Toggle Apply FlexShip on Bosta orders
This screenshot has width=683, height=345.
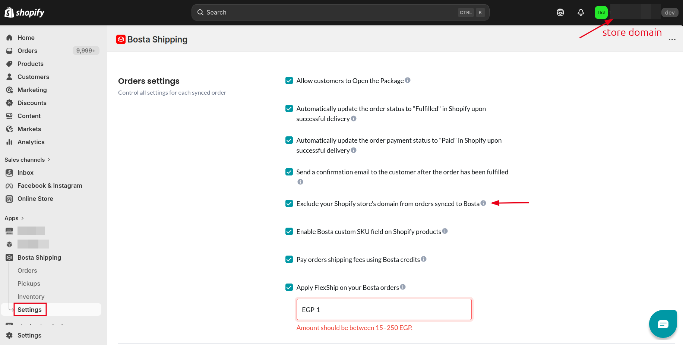tap(289, 287)
